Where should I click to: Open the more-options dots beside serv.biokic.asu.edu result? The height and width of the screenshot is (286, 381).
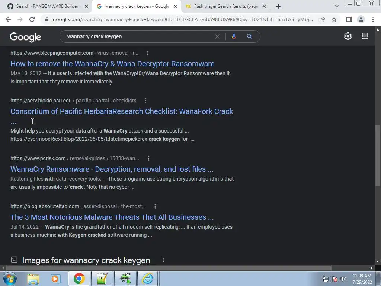tap(145, 101)
